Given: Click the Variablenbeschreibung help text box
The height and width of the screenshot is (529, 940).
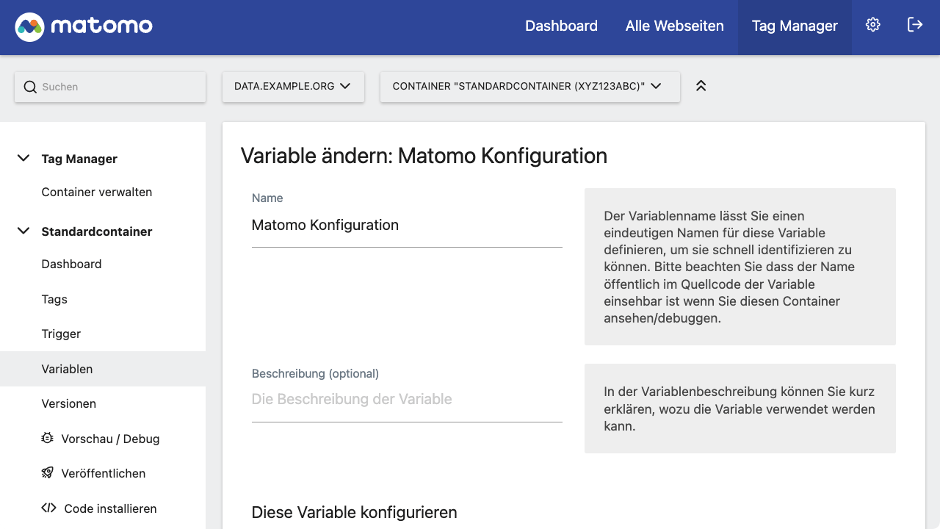Looking at the screenshot, I should point(740,409).
